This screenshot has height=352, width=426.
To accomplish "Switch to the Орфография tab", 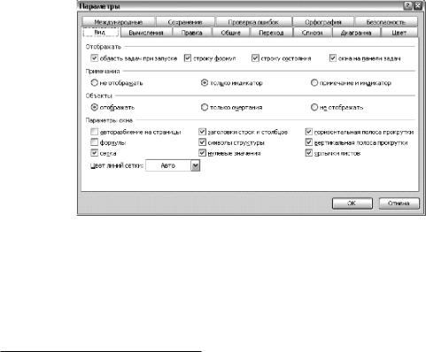I will tap(323, 22).
